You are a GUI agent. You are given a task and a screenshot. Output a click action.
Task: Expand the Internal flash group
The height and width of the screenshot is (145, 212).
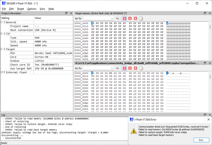click(x=3, y=72)
